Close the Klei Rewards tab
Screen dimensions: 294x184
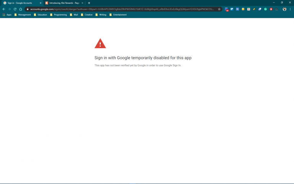click(82, 3)
